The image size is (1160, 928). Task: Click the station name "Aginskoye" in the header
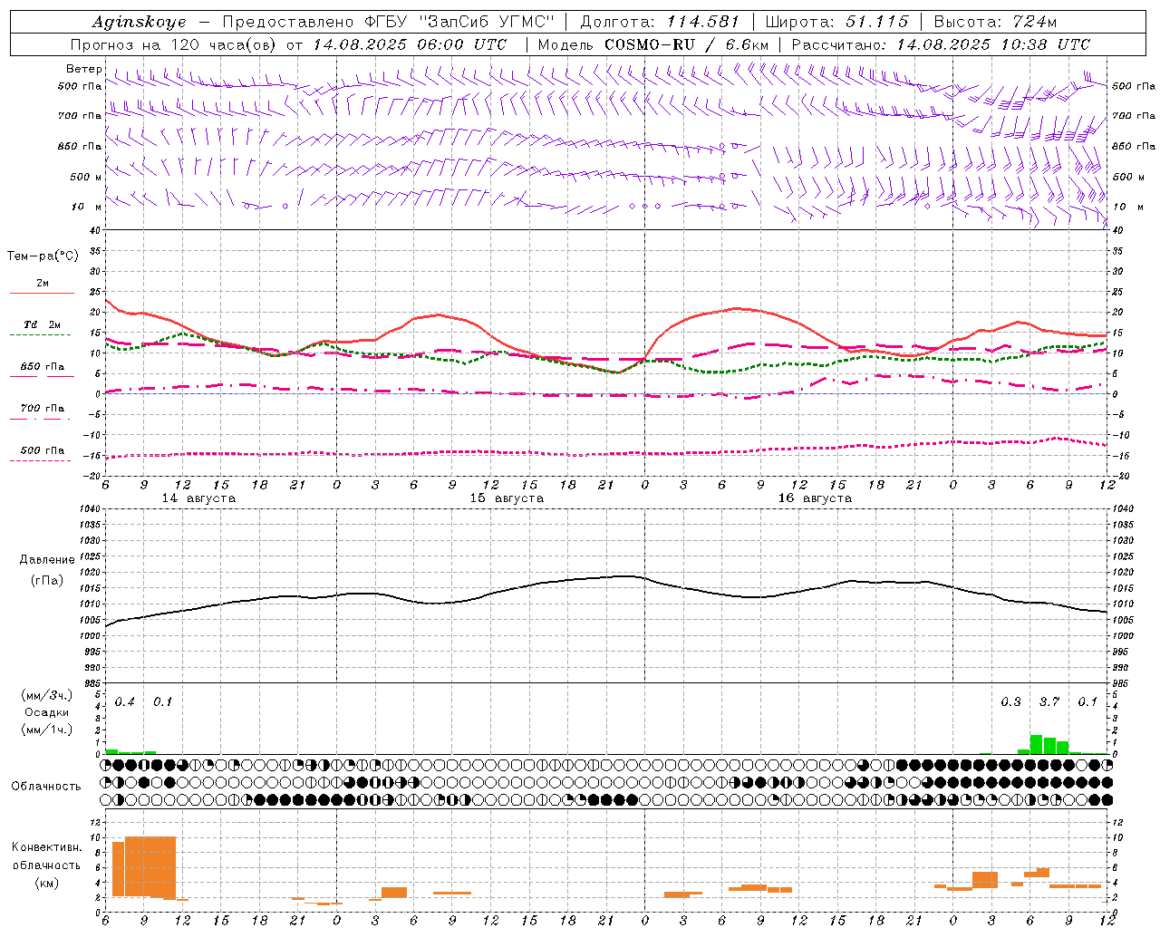140,22
